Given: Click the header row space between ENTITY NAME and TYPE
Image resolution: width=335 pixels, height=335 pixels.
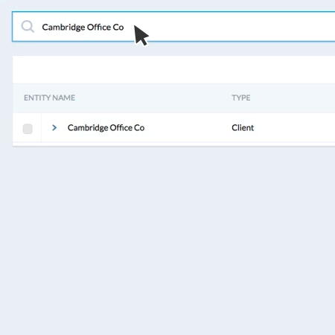Looking at the screenshot, I should point(153,98).
